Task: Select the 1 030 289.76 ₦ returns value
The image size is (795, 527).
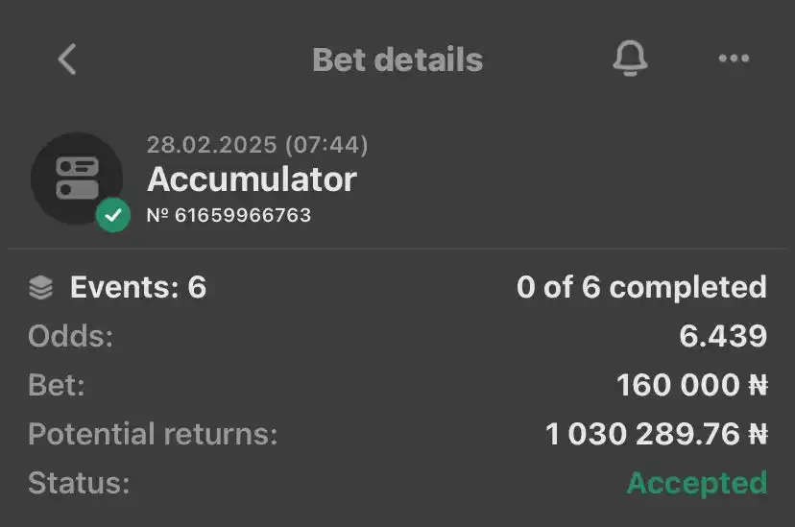Action: (x=657, y=434)
